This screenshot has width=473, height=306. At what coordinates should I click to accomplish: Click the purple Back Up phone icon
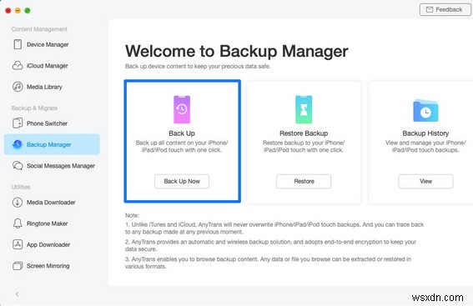click(182, 109)
